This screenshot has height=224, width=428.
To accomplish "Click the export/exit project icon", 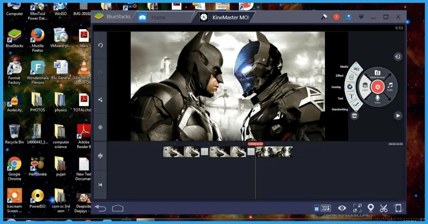I will pyautogui.click(x=398, y=56).
